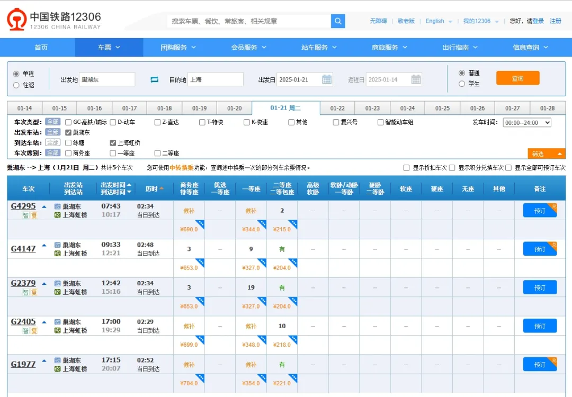Select the 学生 student radio button

point(462,84)
